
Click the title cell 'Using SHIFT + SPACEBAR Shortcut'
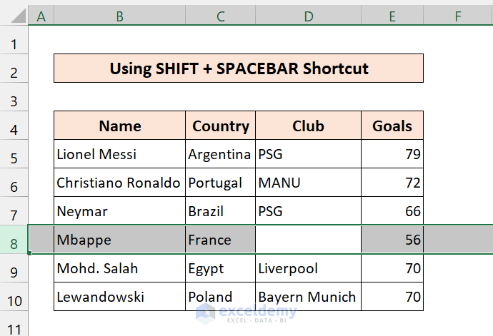(x=239, y=68)
